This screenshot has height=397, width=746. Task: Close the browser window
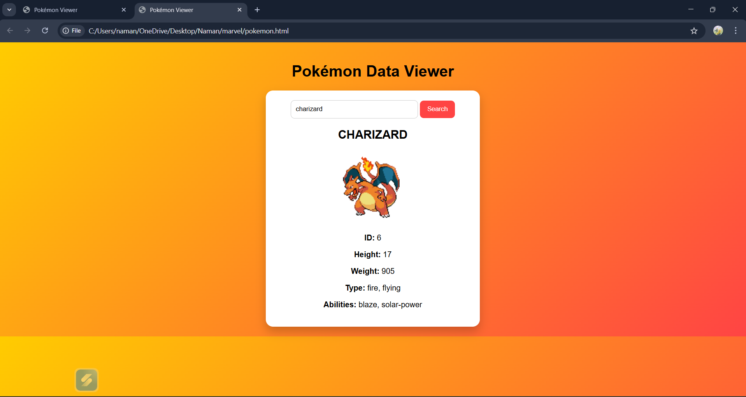coord(735,10)
